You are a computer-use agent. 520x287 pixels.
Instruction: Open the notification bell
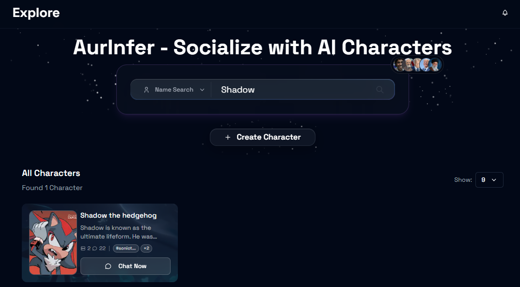(x=504, y=13)
